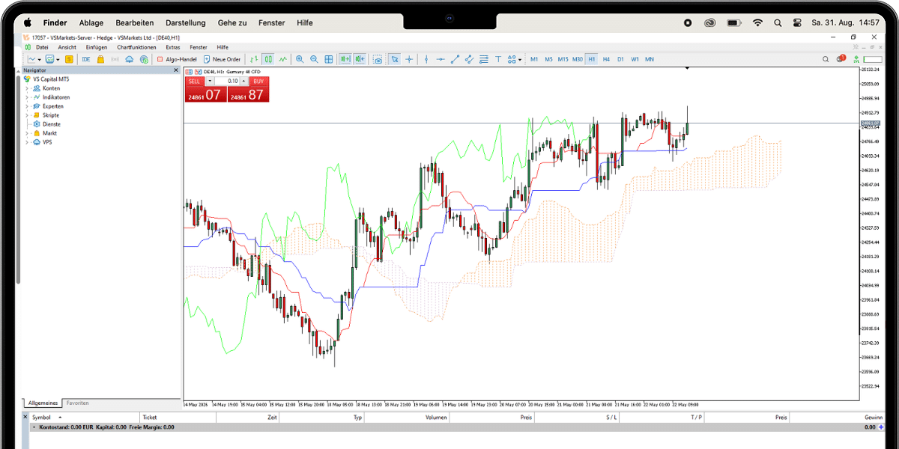Screen dimensions: 899x449
Task: Open the Ansicht menu
Action: [x=67, y=47]
